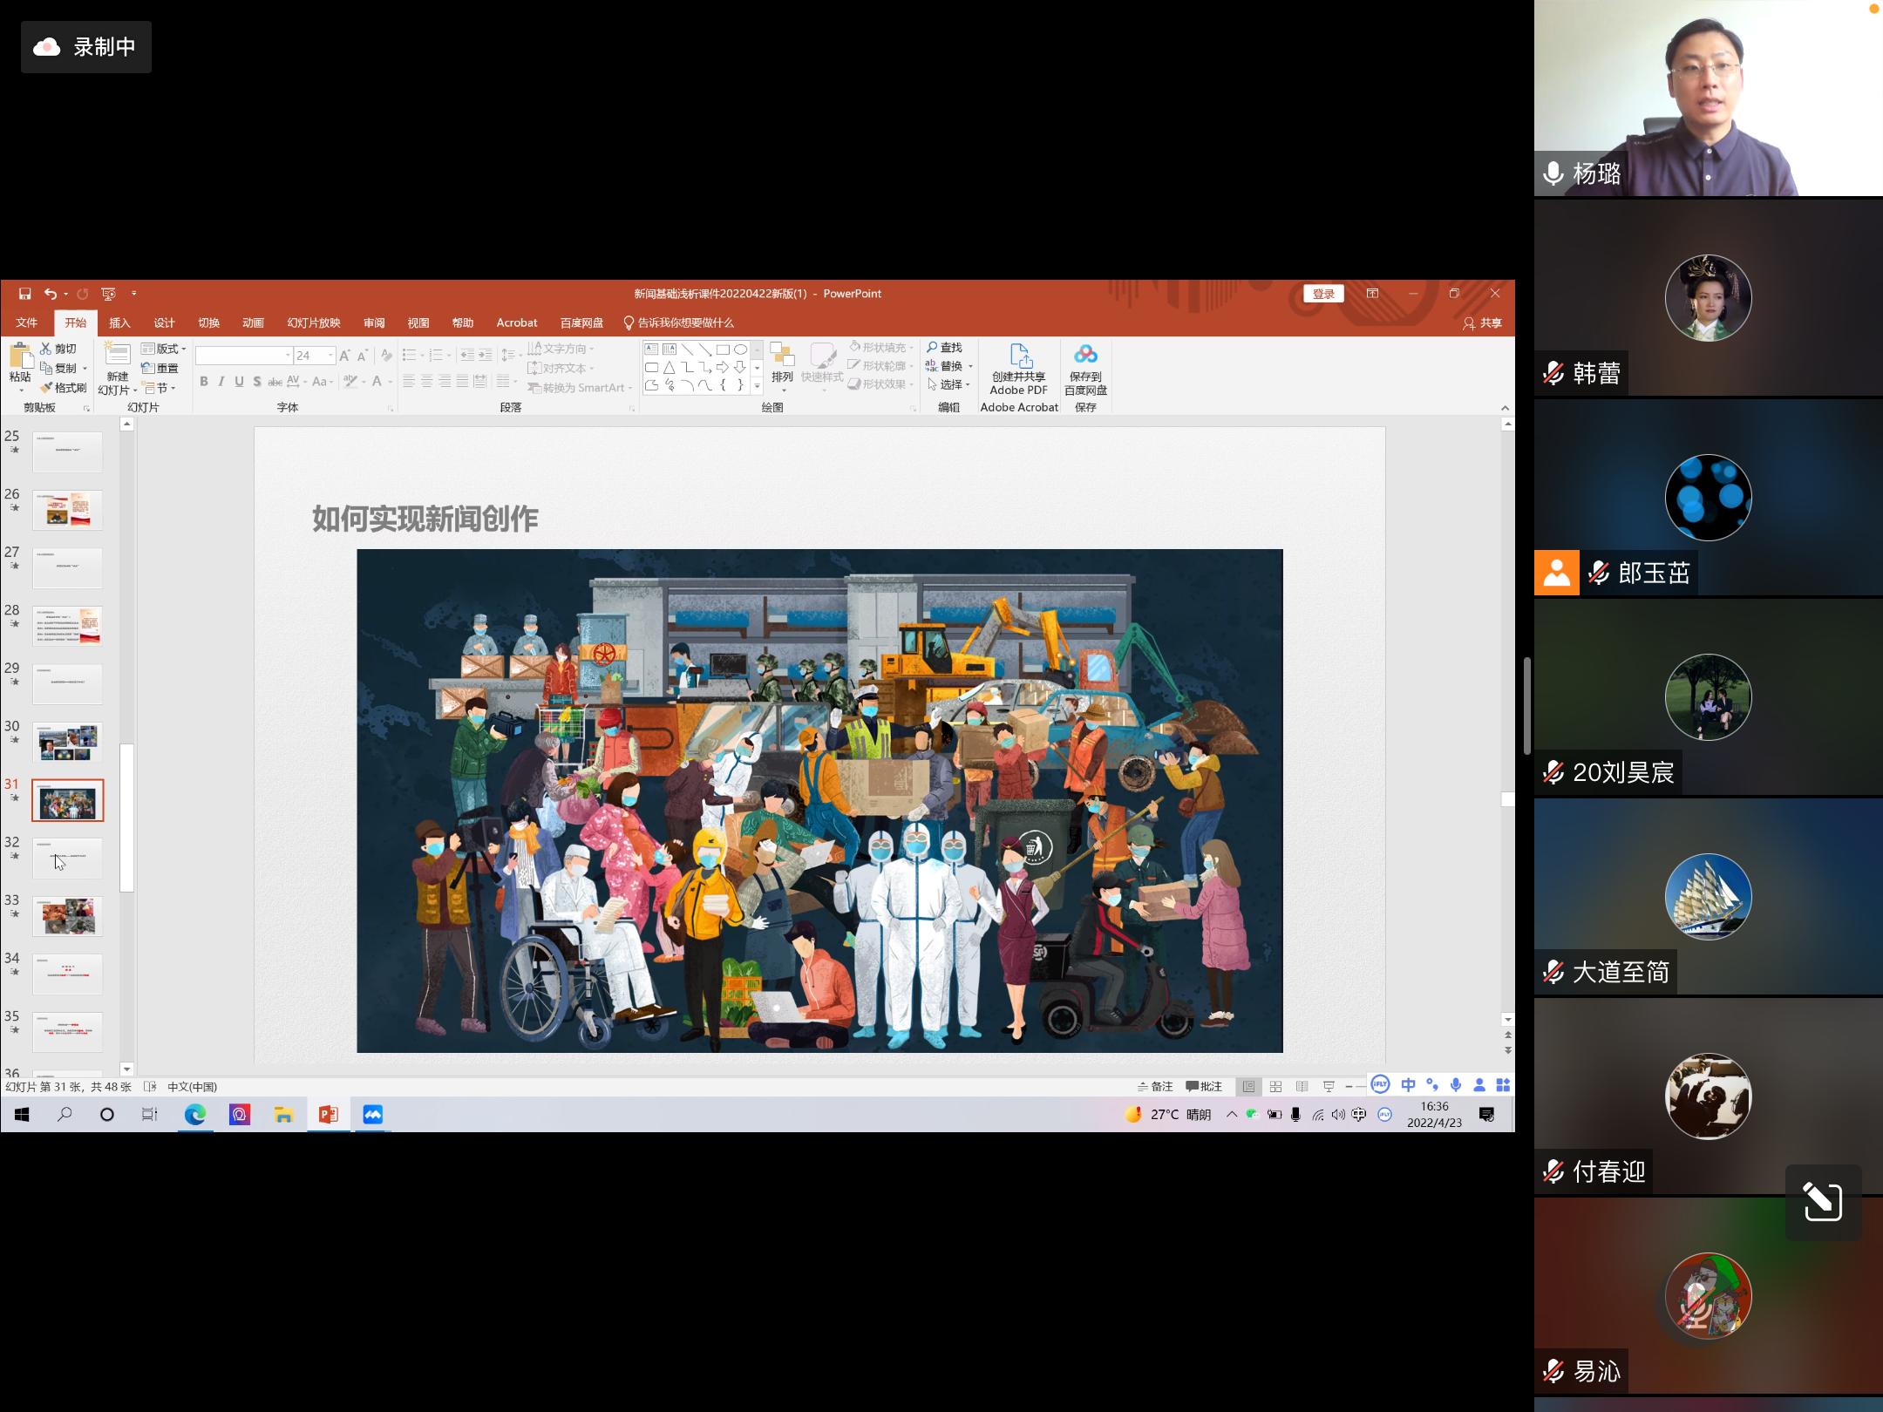The image size is (1883, 1412).
Task: Toggle Italic formatting in font group
Action: tap(221, 382)
